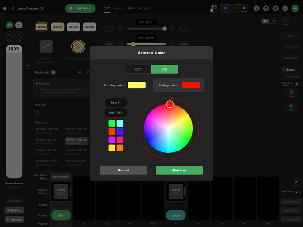303x227 pixels.
Task: Click the green power icon
Action: click(9, 25)
